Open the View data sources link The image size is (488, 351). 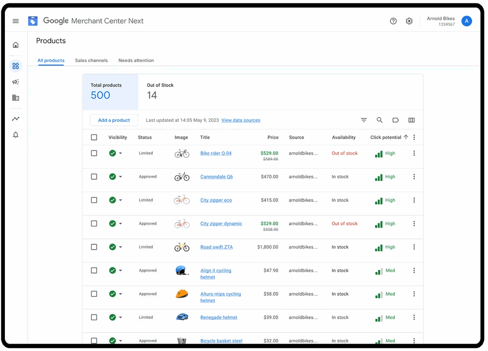pos(241,120)
